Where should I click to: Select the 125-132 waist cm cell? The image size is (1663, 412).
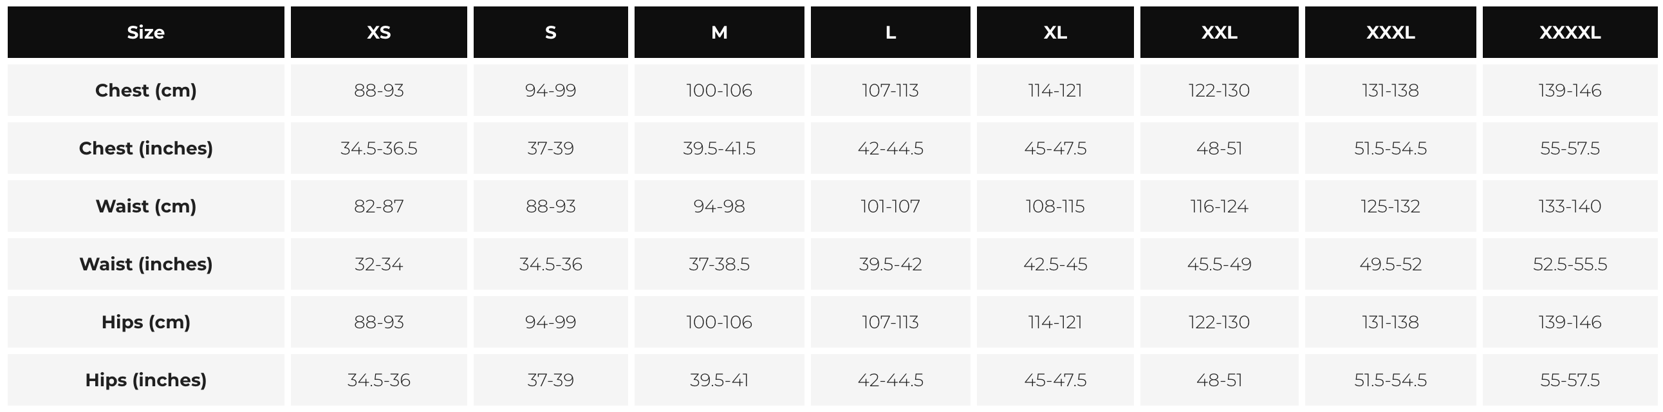1390,206
